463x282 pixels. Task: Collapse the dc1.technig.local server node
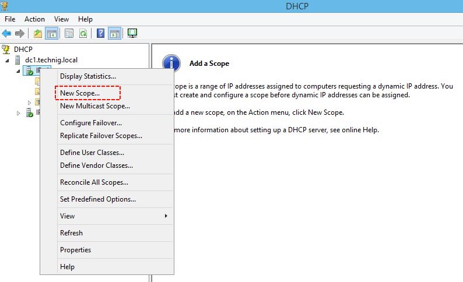[8, 60]
